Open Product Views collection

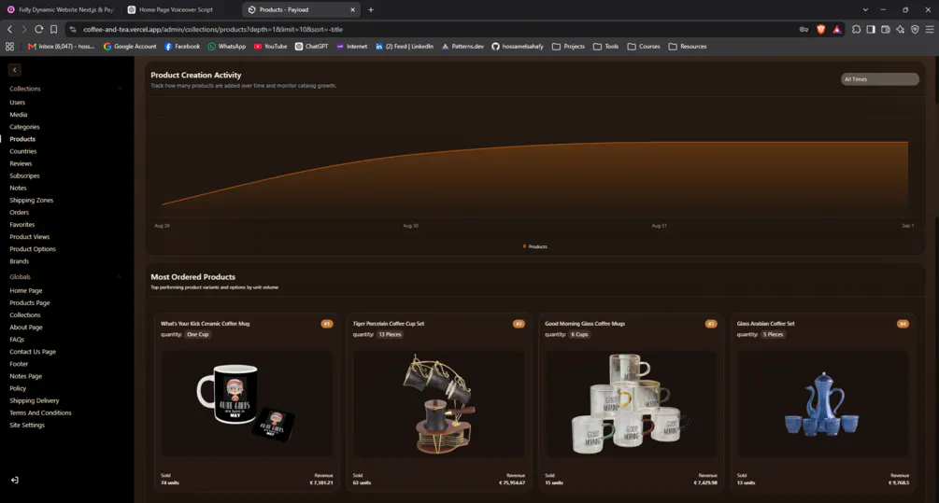tap(29, 237)
